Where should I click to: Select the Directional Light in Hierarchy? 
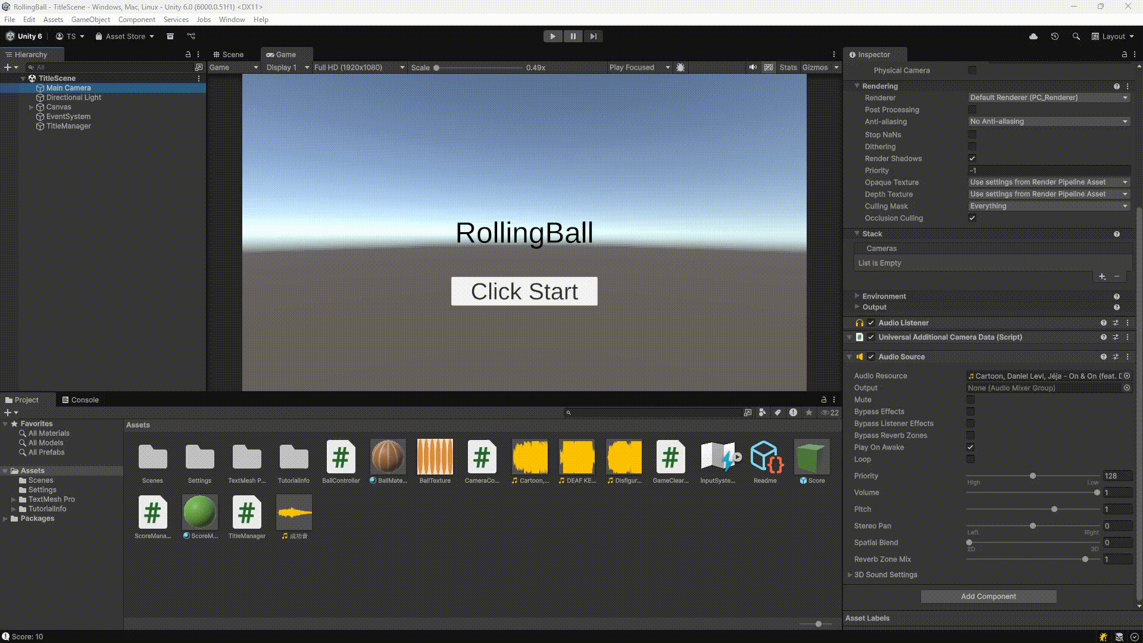74,98
